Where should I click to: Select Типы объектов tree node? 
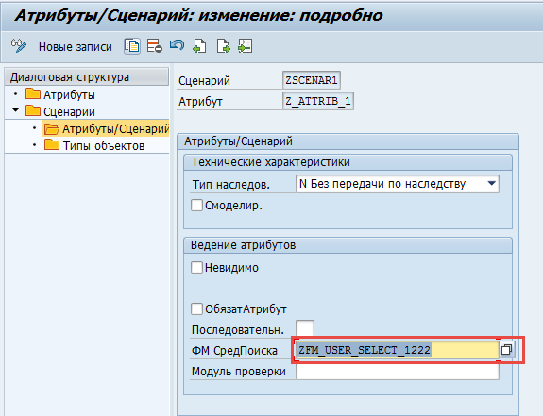click(x=104, y=146)
